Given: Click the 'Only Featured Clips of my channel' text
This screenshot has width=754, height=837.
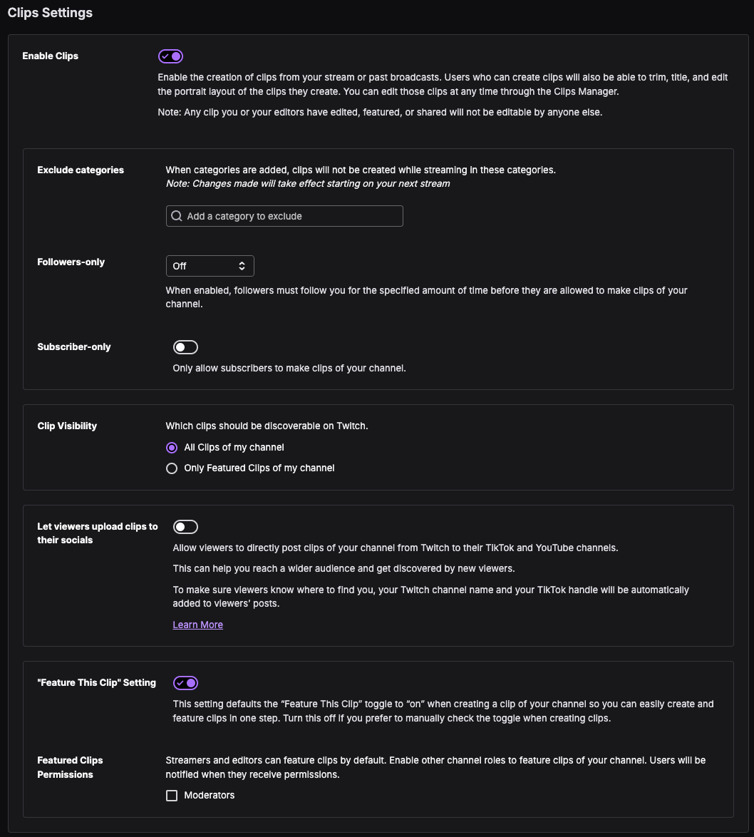Looking at the screenshot, I should (259, 468).
